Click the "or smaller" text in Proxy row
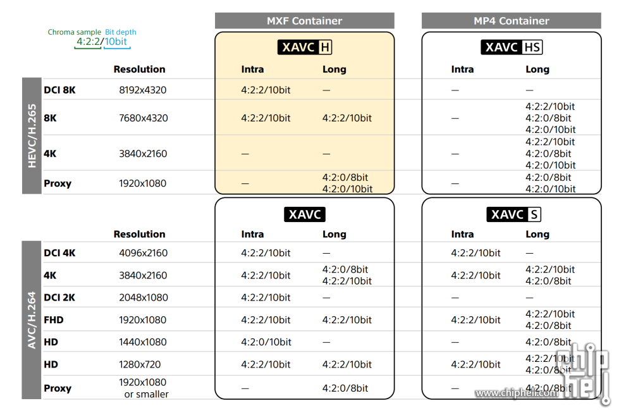The height and width of the screenshot is (415, 619). [146, 394]
